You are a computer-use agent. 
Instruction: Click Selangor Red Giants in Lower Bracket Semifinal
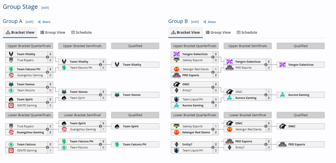pos(248,129)
